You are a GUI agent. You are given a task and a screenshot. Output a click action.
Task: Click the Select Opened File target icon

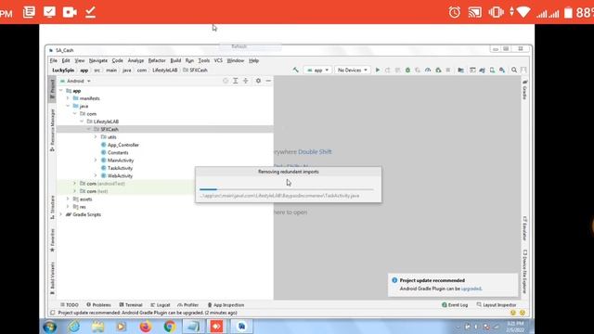tap(226, 81)
